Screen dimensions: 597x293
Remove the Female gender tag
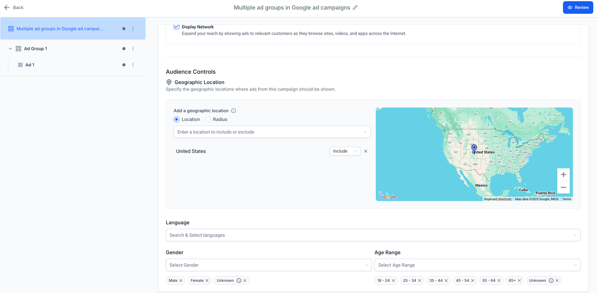[207, 281]
